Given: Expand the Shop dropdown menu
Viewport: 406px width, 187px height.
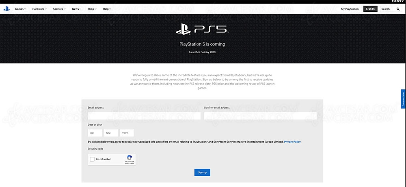Looking at the screenshot, I should 92,9.
